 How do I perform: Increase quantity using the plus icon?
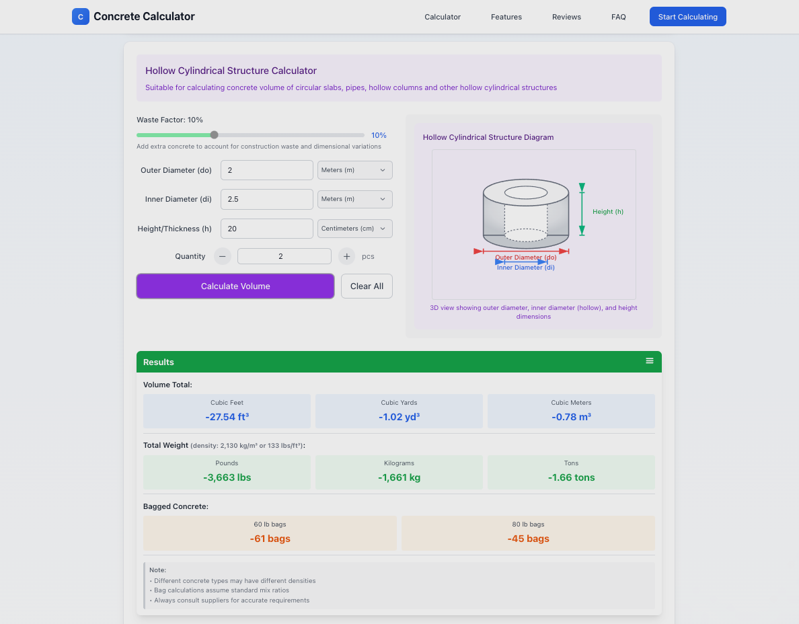tap(346, 256)
